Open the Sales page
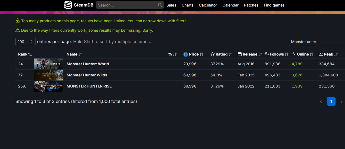This screenshot has height=149, width=345. (171, 5)
